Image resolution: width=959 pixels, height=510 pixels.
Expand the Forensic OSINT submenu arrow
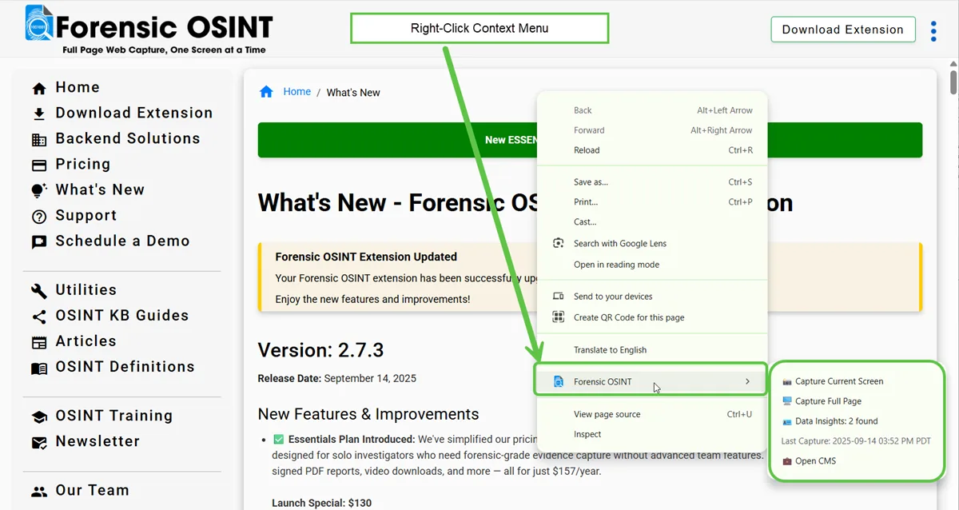pos(747,382)
